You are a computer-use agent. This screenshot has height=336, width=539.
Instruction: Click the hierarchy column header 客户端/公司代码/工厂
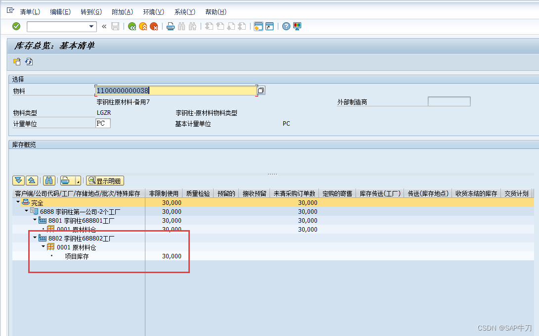click(x=78, y=193)
